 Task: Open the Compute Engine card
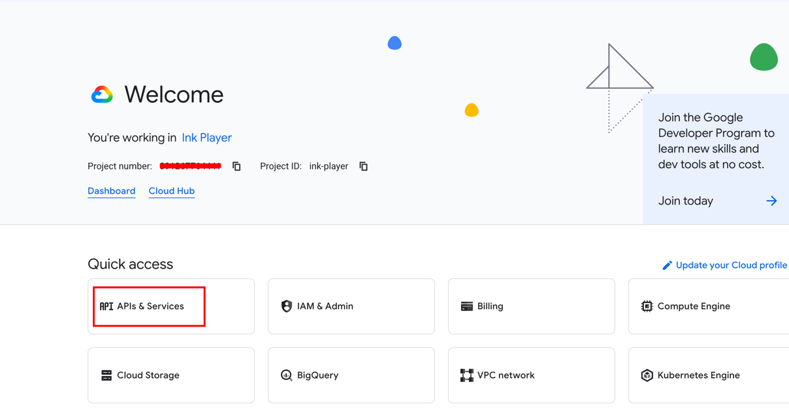[709, 306]
